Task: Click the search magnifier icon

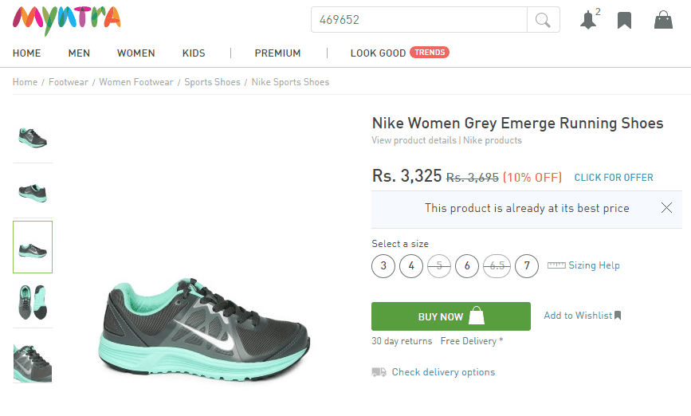Action: (543, 20)
